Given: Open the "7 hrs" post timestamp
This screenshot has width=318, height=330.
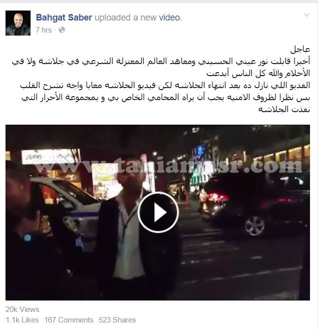Looking at the screenshot, I should click(x=44, y=30).
